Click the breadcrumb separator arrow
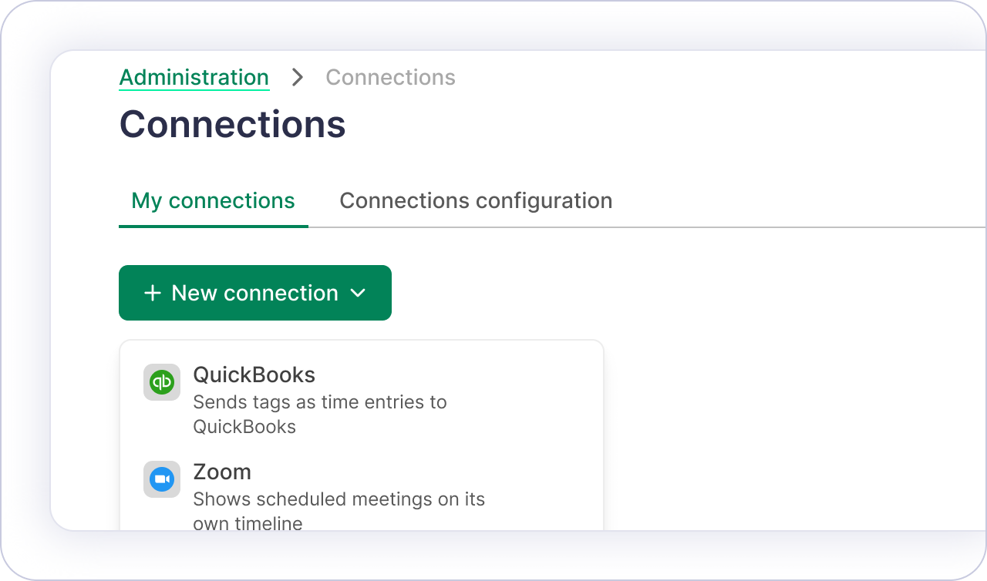987x581 pixels. [x=298, y=78]
